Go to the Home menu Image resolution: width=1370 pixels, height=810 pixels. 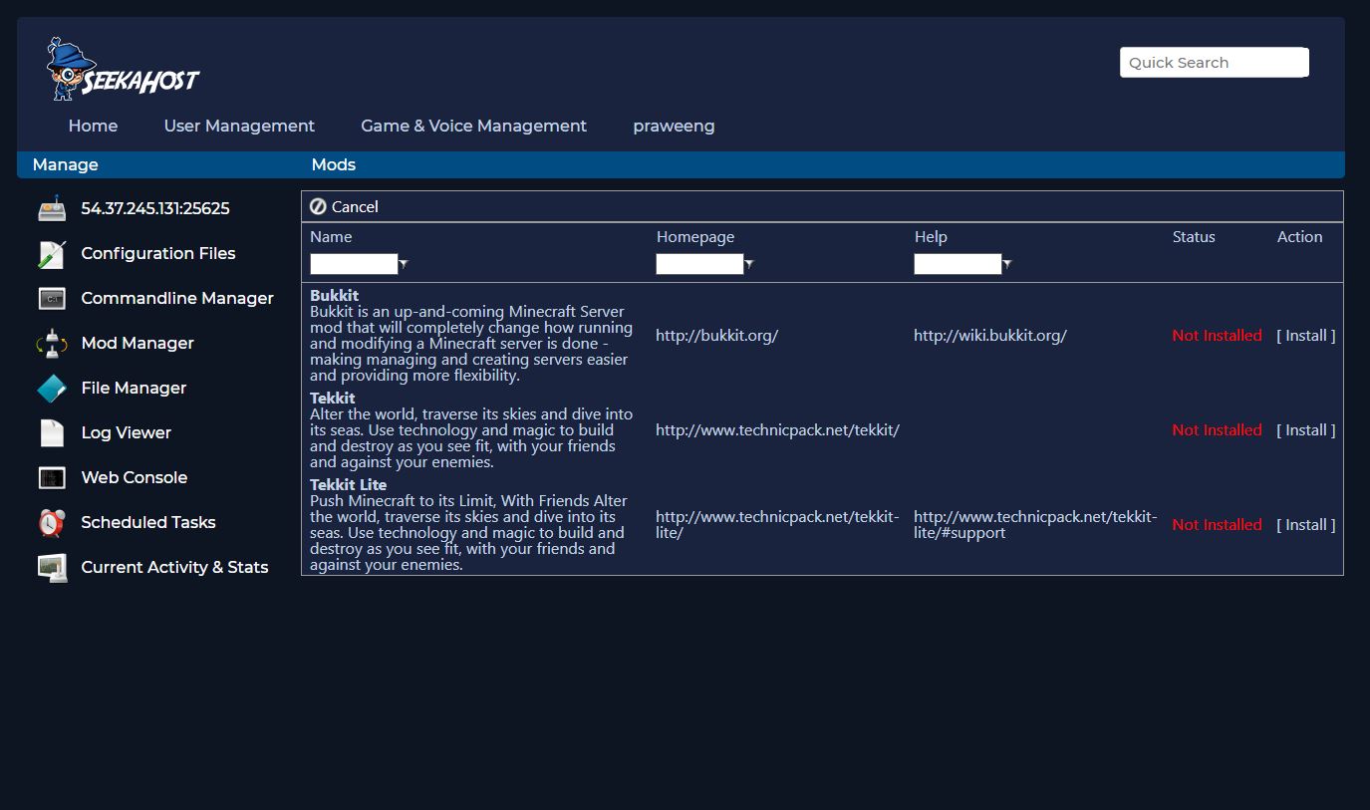pos(93,126)
